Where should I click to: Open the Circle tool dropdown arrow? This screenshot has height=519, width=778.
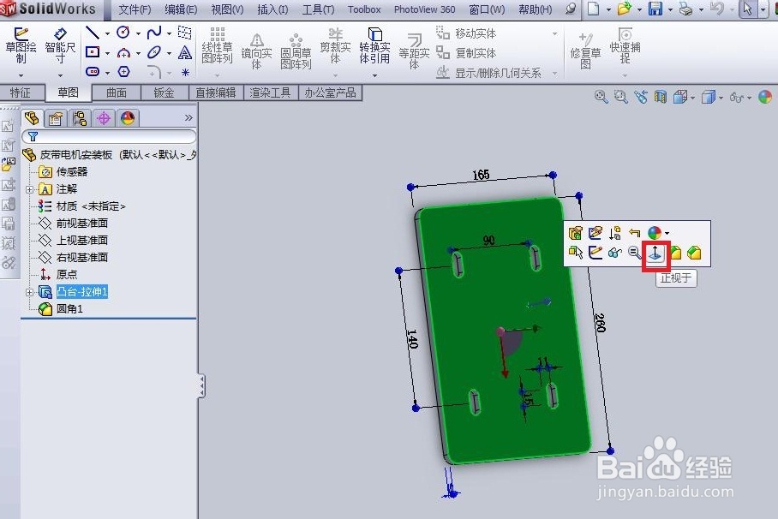[138, 33]
